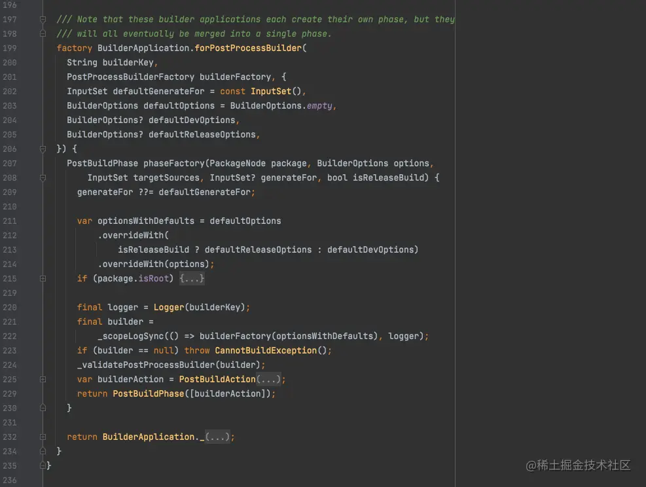Click line number 220 in gutter
The height and width of the screenshot is (487, 646).
[9, 308]
